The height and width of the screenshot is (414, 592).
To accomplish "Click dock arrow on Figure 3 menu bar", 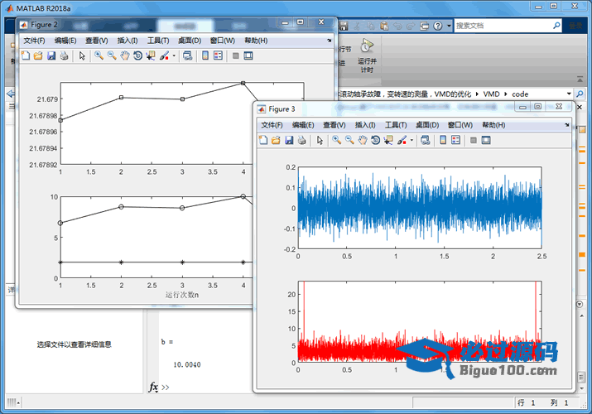I will 566,124.
